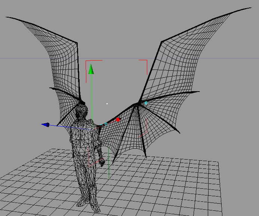Select the cyan marker beside the red handle

106,124
